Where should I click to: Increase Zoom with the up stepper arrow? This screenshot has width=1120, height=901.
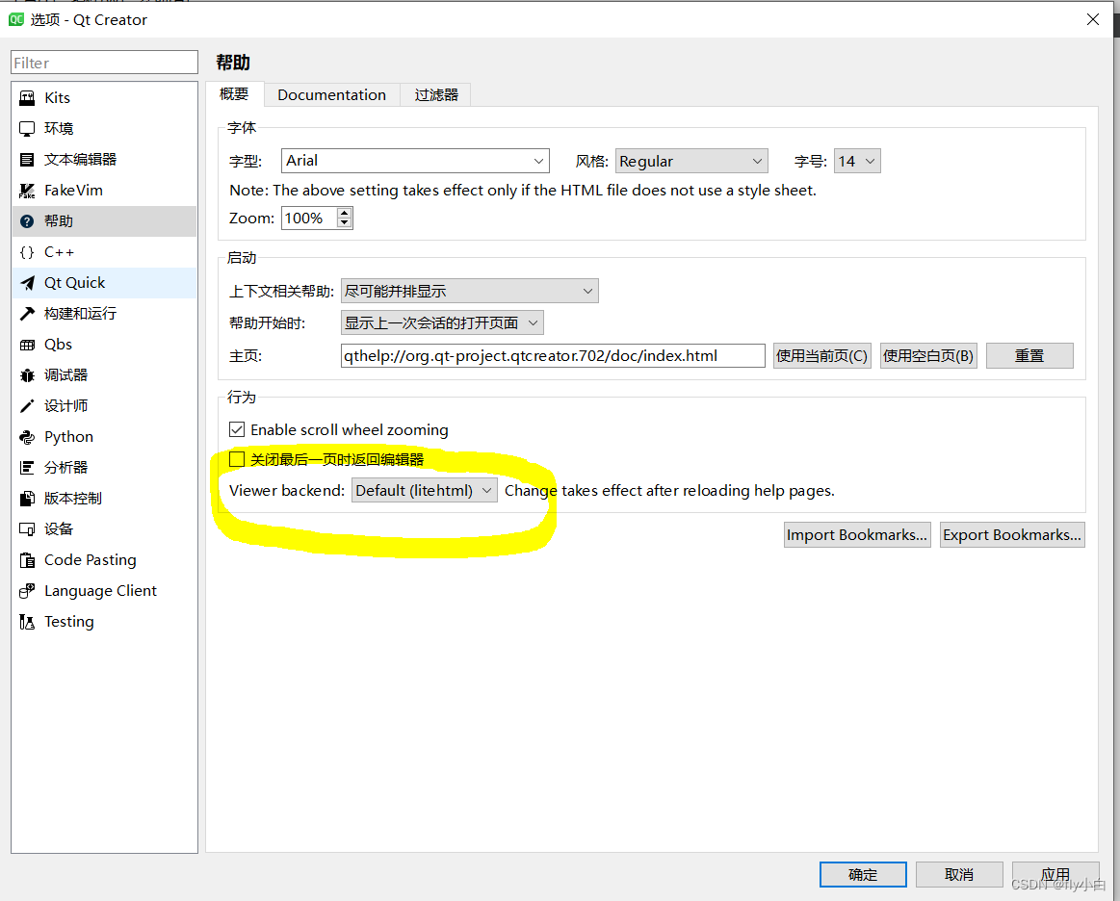(345, 213)
